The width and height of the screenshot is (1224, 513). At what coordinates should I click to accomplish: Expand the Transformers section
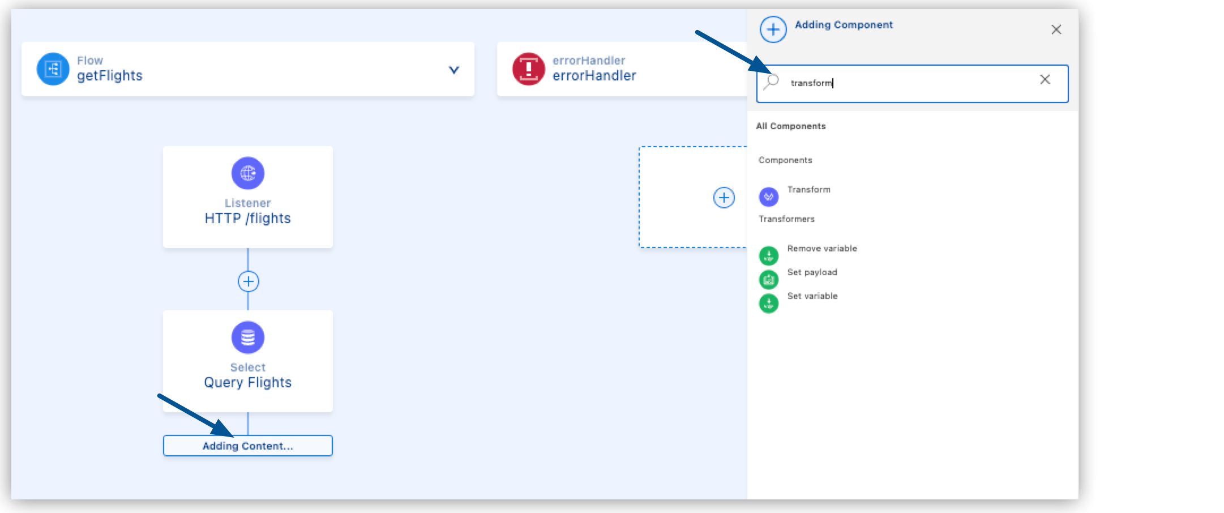(787, 219)
